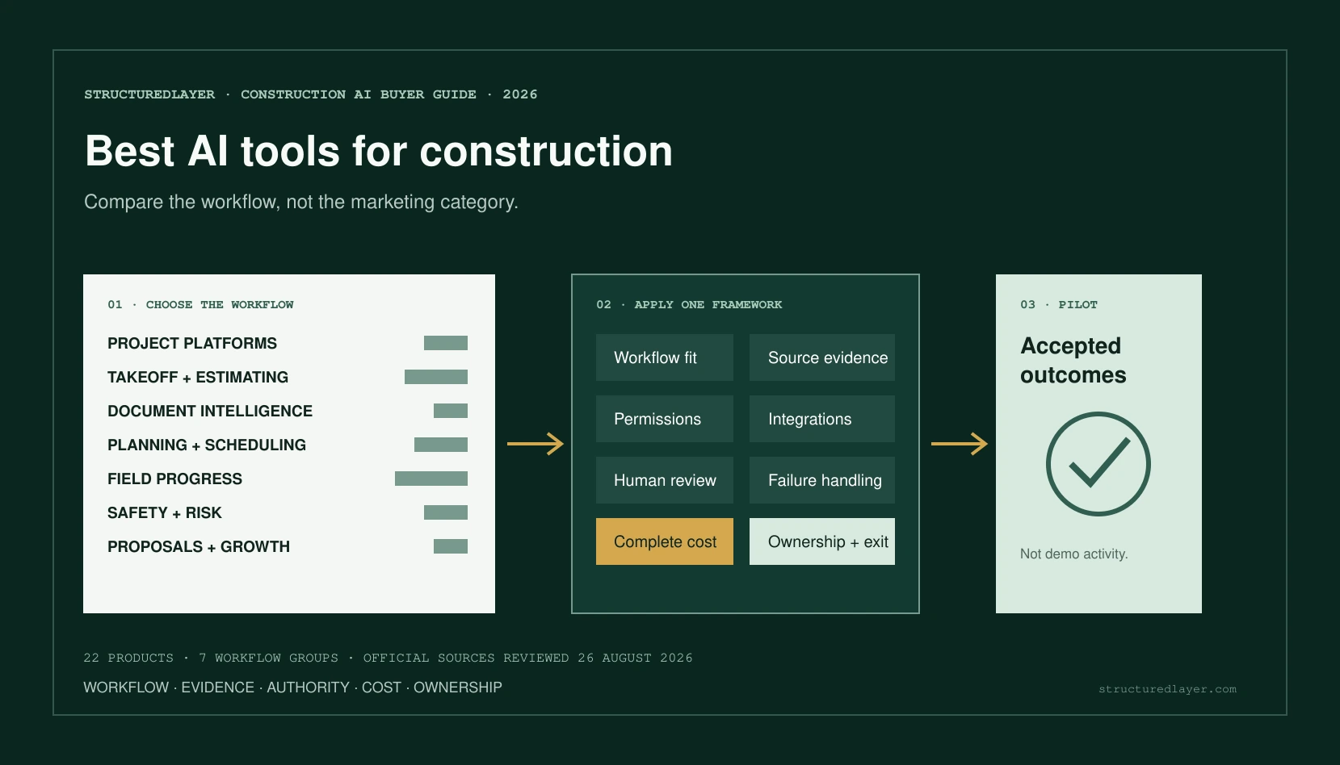Viewport: 1340px width, 765px height.
Task: Click the 'Accepted outcomes' heading
Action: click(x=1073, y=361)
